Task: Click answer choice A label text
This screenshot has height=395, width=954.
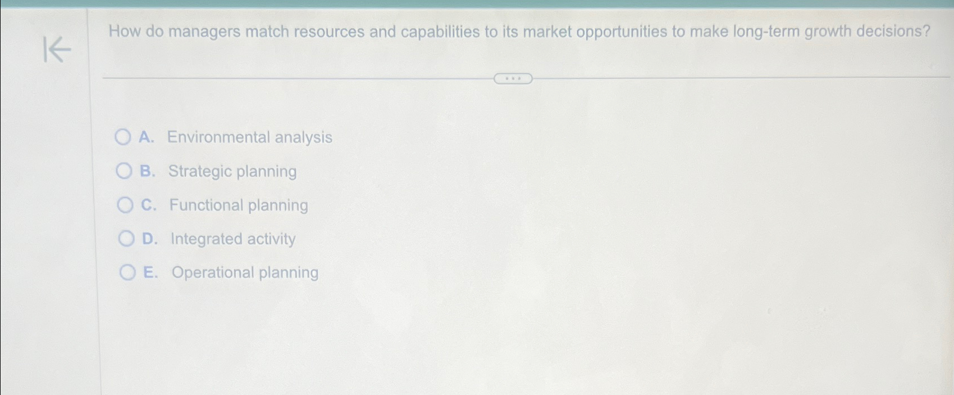Action: pyautogui.click(x=249, y=137)
